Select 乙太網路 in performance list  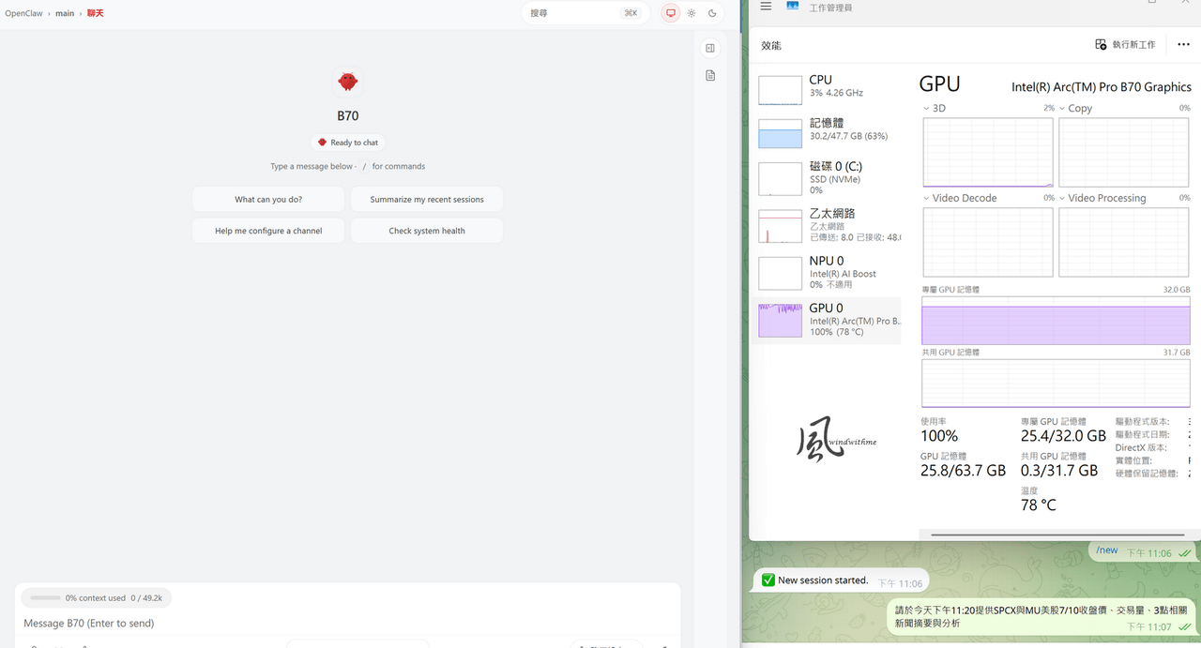(826, 225)
